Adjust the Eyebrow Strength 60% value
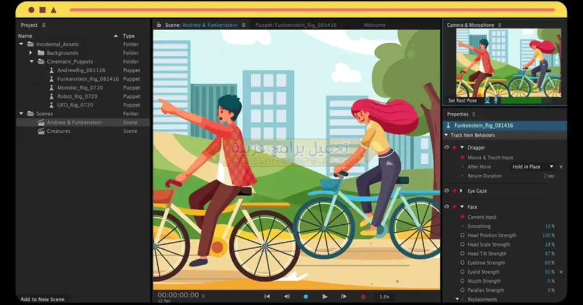 click(x=549, y=263)
